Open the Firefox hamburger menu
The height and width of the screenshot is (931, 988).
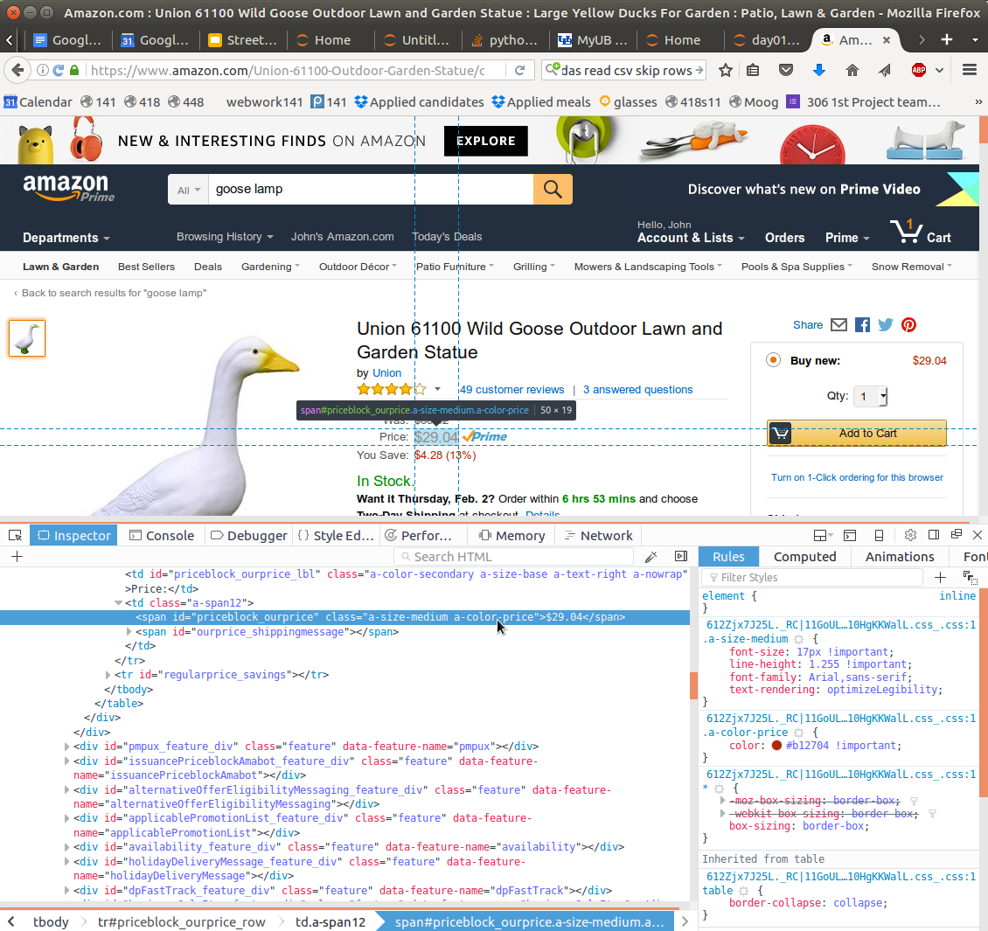pyautogui.click(x=969, y=71)
